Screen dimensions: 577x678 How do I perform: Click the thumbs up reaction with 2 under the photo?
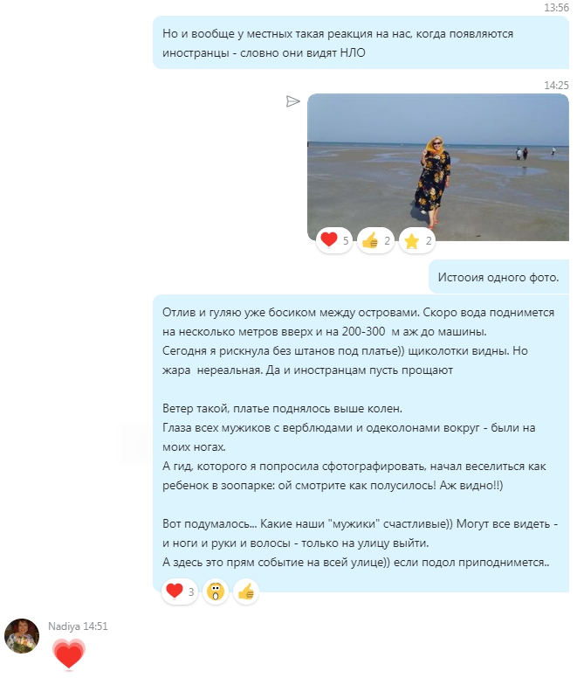coord(375,240)
